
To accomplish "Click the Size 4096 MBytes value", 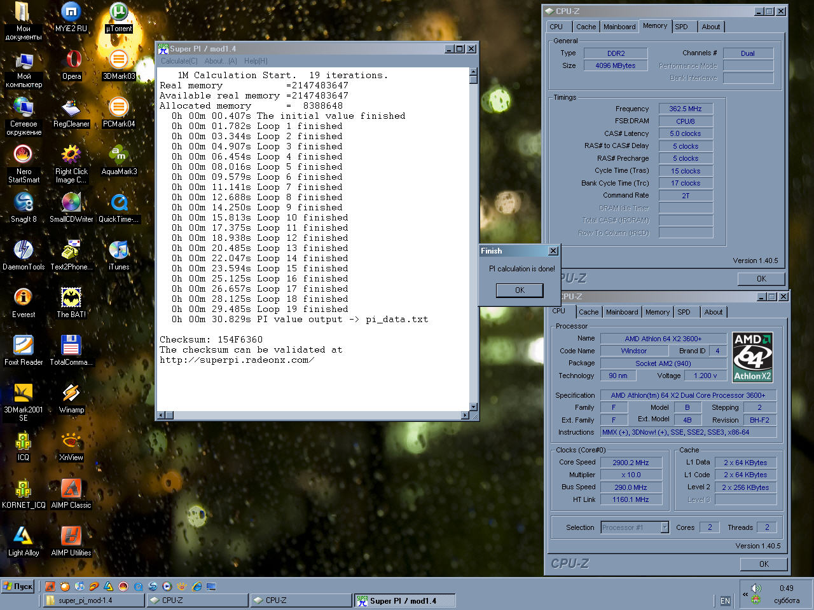I will [x=616, y=65].
